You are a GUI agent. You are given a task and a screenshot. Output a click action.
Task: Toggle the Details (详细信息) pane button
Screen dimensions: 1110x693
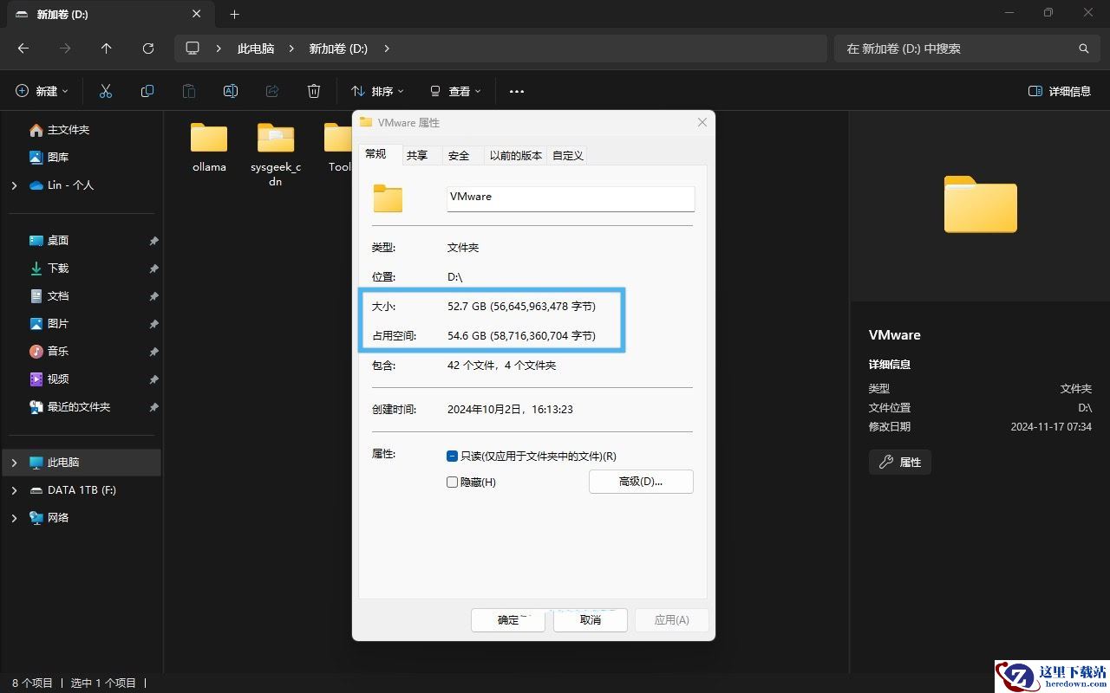tap(1059, 91)
